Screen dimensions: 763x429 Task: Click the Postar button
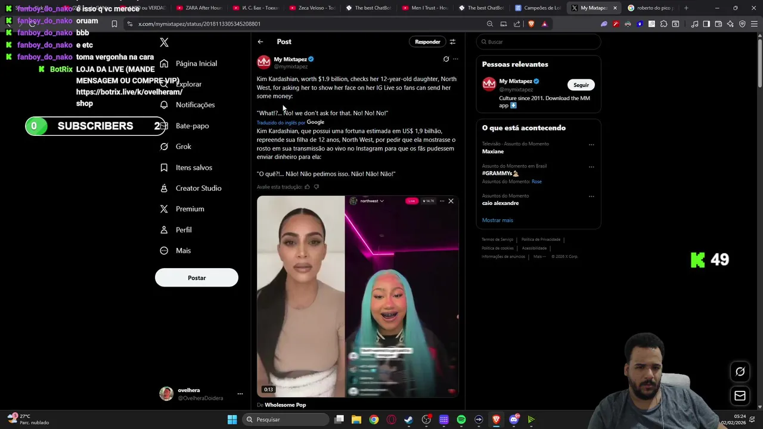pyautogui.click(x=197, y=278)
